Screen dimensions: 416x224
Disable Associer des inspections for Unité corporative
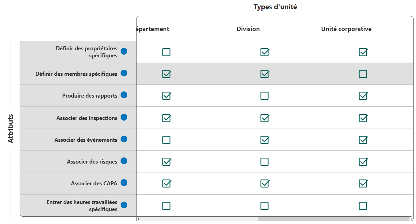(x=363, y=118)
